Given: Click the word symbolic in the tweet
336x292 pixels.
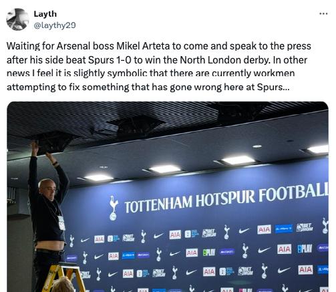Looking at the screenshot, I should coord(127,74).
